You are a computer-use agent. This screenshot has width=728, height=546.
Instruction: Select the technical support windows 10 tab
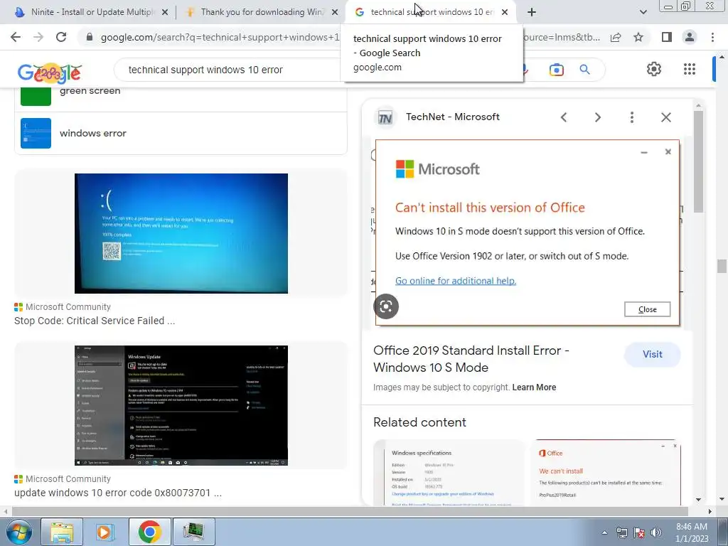pyautogui.click(x=429, y=12)
